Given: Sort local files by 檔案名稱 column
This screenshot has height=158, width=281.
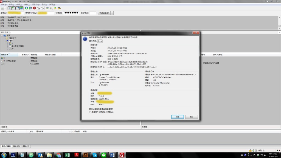Looking at the screenshot, I should pos(9,55).
